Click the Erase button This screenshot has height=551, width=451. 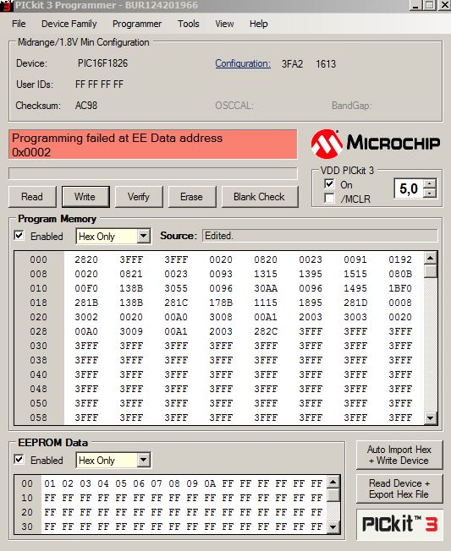(192, 197)
